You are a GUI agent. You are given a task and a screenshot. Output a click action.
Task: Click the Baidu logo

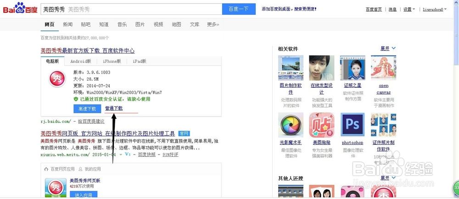20,9
